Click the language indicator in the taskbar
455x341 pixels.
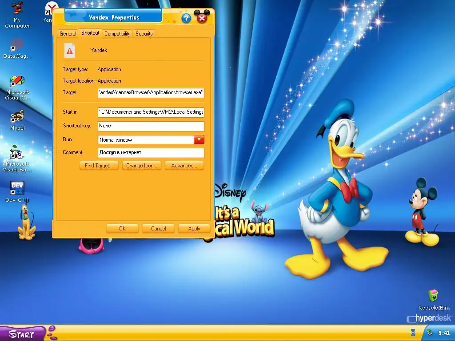(413, 333)
